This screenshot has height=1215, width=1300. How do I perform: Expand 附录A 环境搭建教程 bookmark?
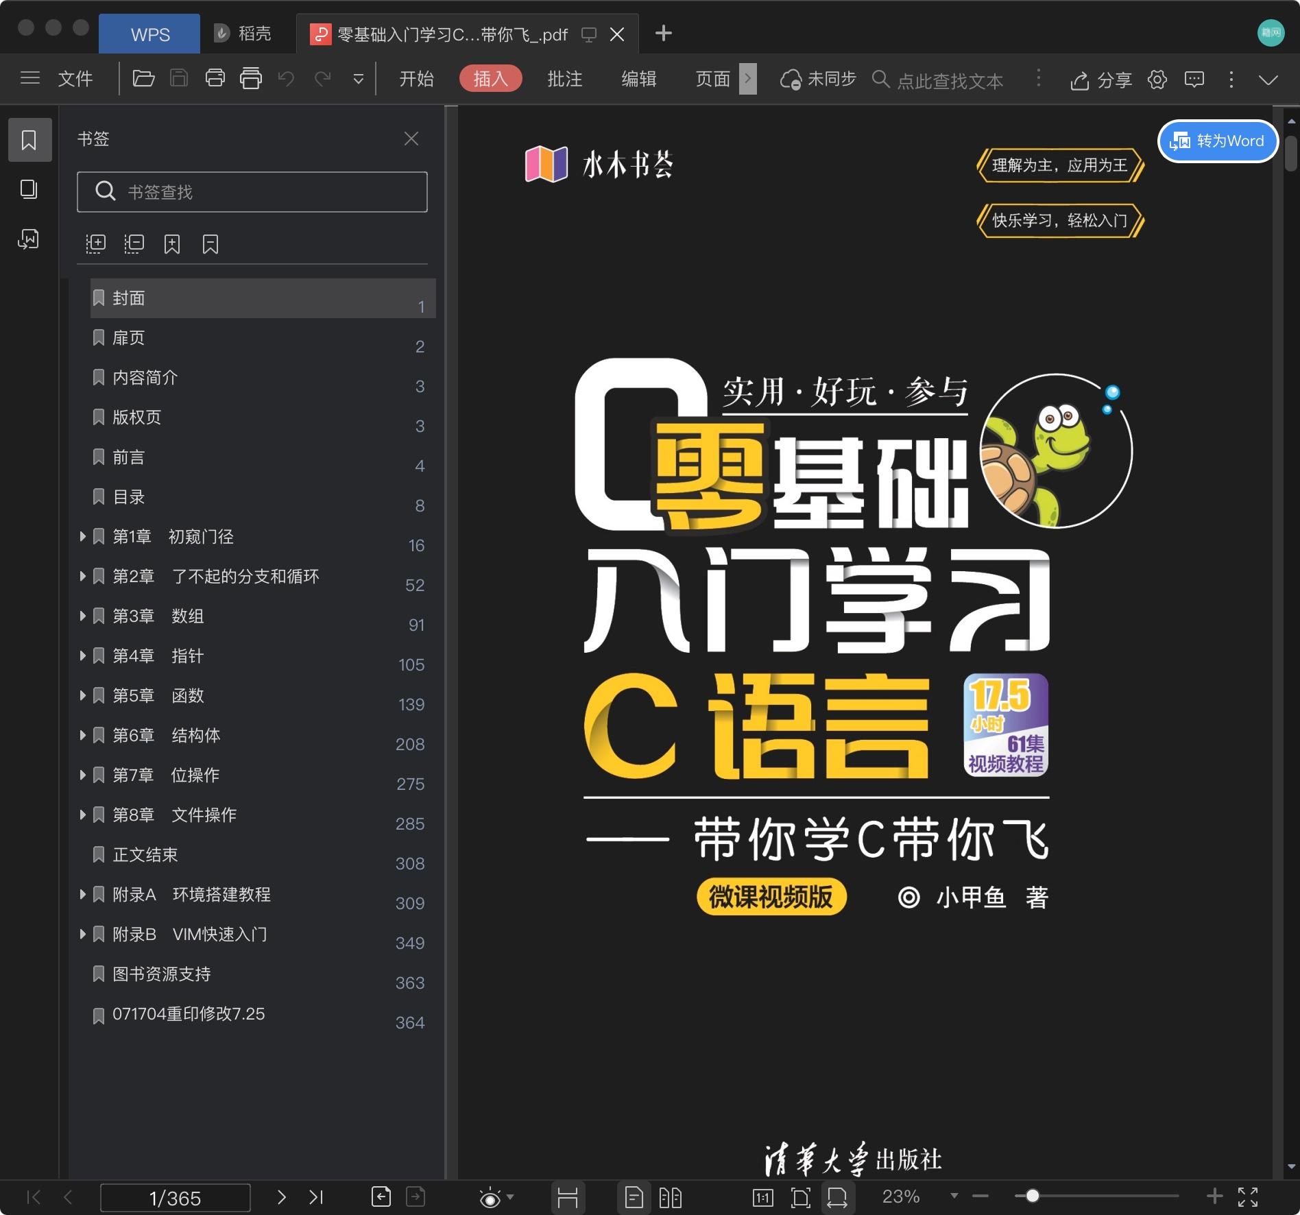[82, 894]
